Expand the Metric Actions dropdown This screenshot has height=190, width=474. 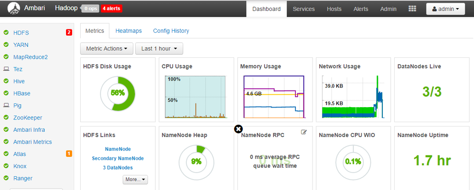pyautogui.click(x=106, y=48)
